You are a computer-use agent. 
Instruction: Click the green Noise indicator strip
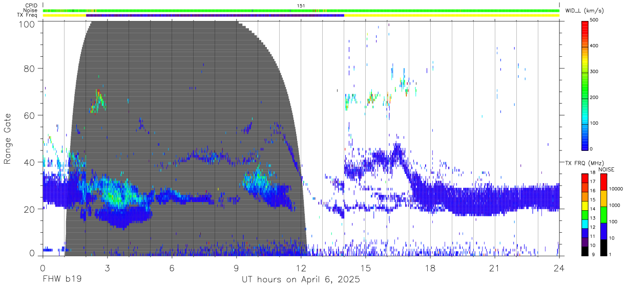point(301,10)
